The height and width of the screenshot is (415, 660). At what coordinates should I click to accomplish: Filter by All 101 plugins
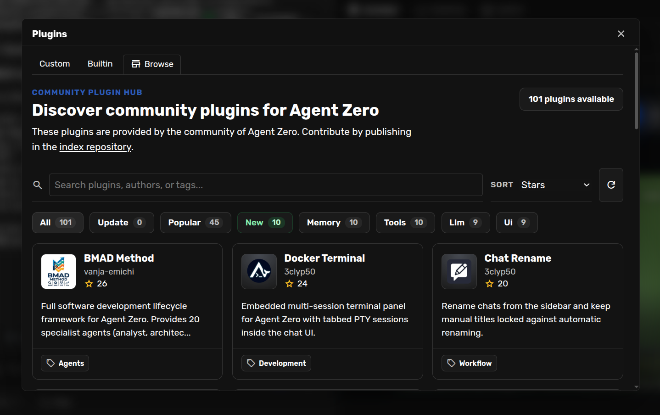click(x=58, y=223)
